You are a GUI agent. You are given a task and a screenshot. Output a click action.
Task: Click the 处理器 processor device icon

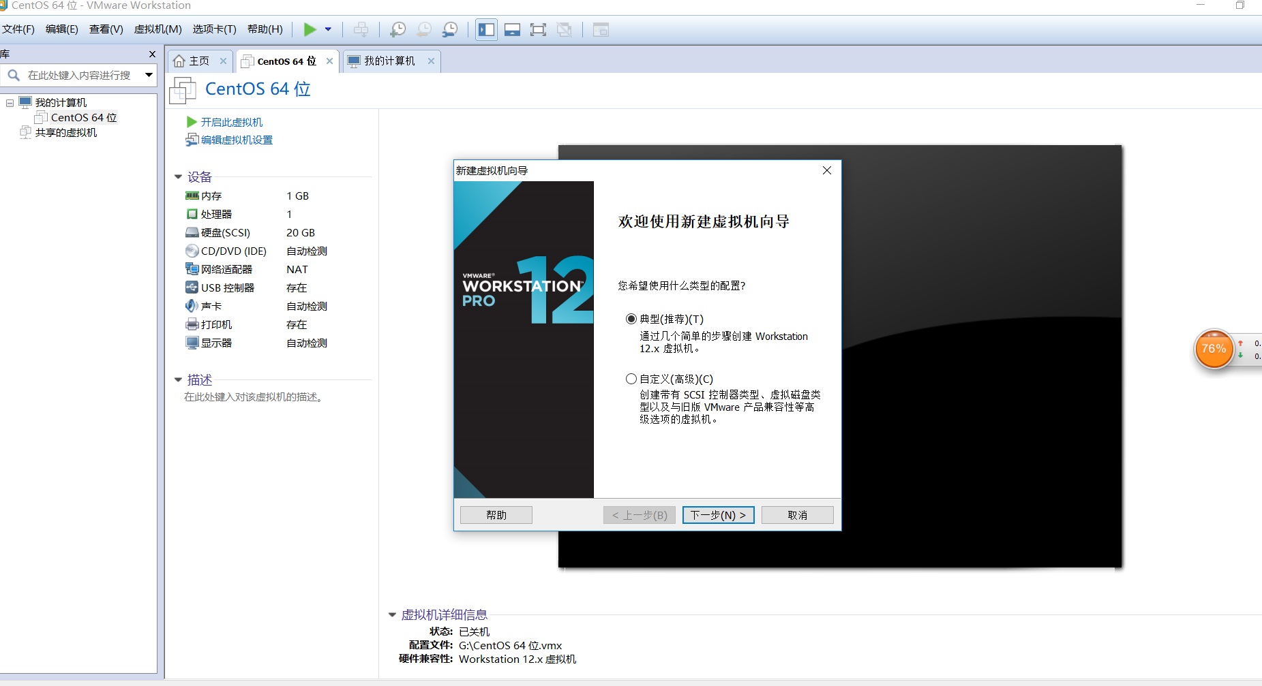[x=192, y=214]
